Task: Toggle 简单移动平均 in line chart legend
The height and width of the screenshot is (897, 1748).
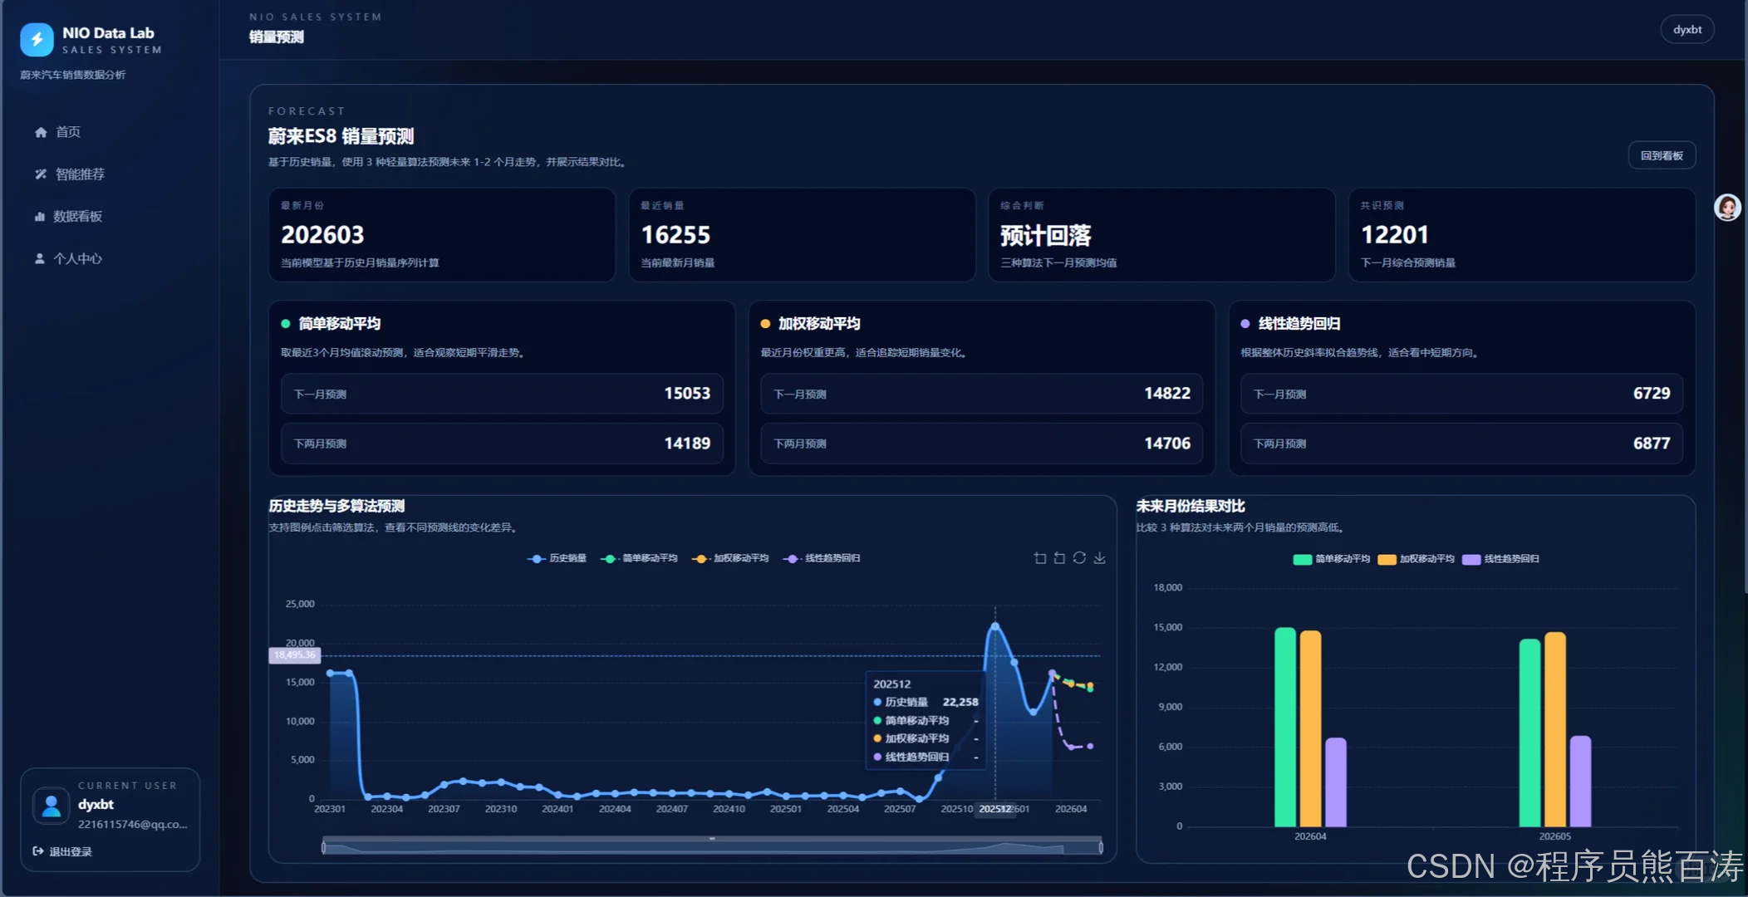Action: click(x=639, y=558)
